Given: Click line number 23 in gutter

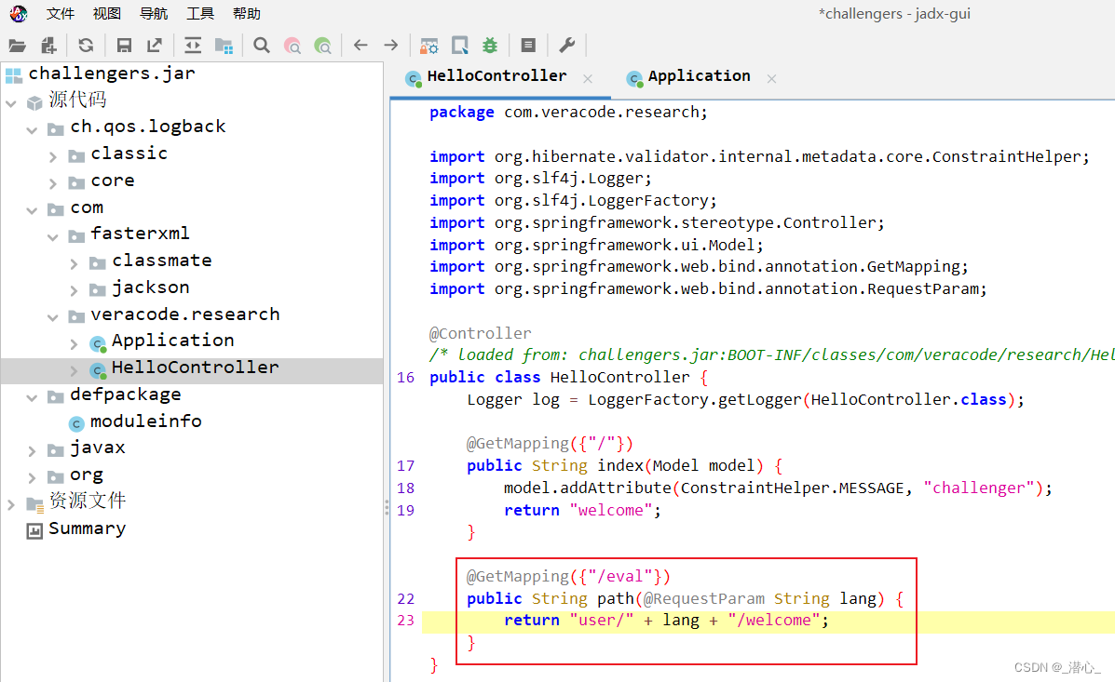Looking at the screenshot, I should (x=405, y=621).
